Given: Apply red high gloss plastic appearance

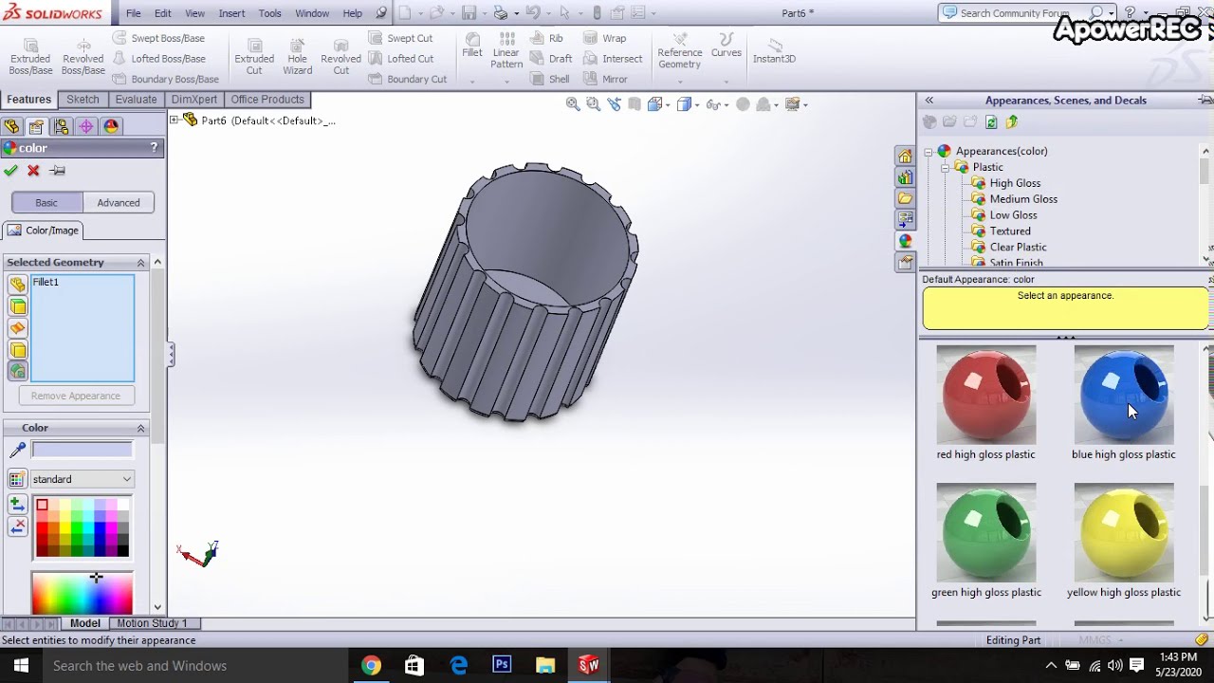Looking at the screenshot, I should click(986, 395).
